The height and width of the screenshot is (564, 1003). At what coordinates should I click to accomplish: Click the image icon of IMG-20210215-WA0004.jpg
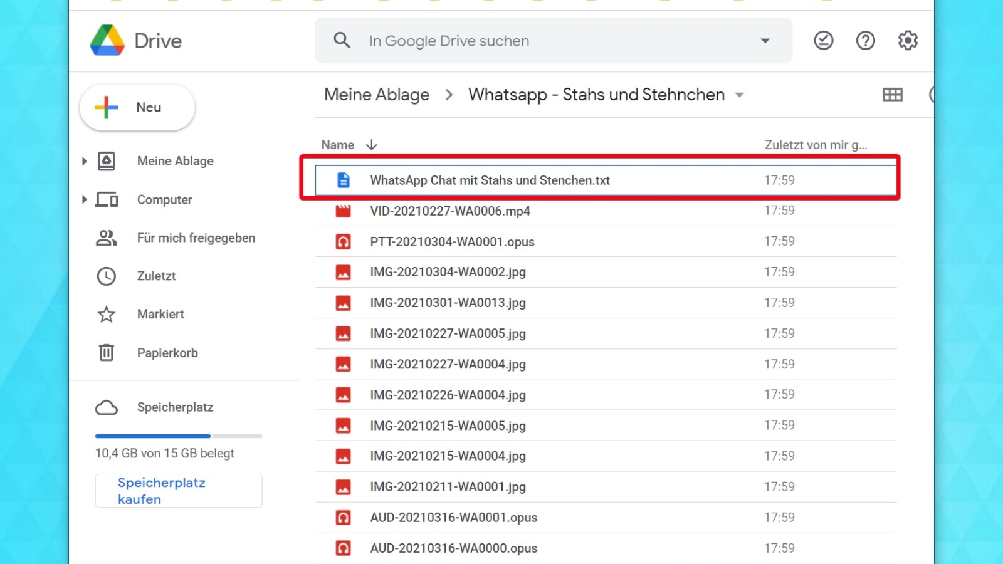pos(344,457)
